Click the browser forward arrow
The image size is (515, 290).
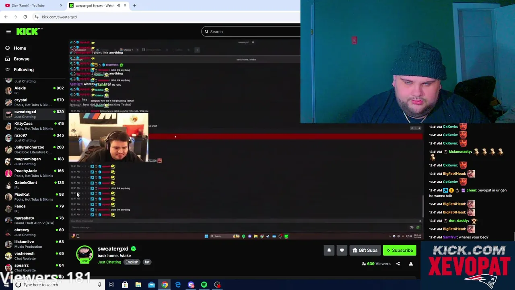15,17
